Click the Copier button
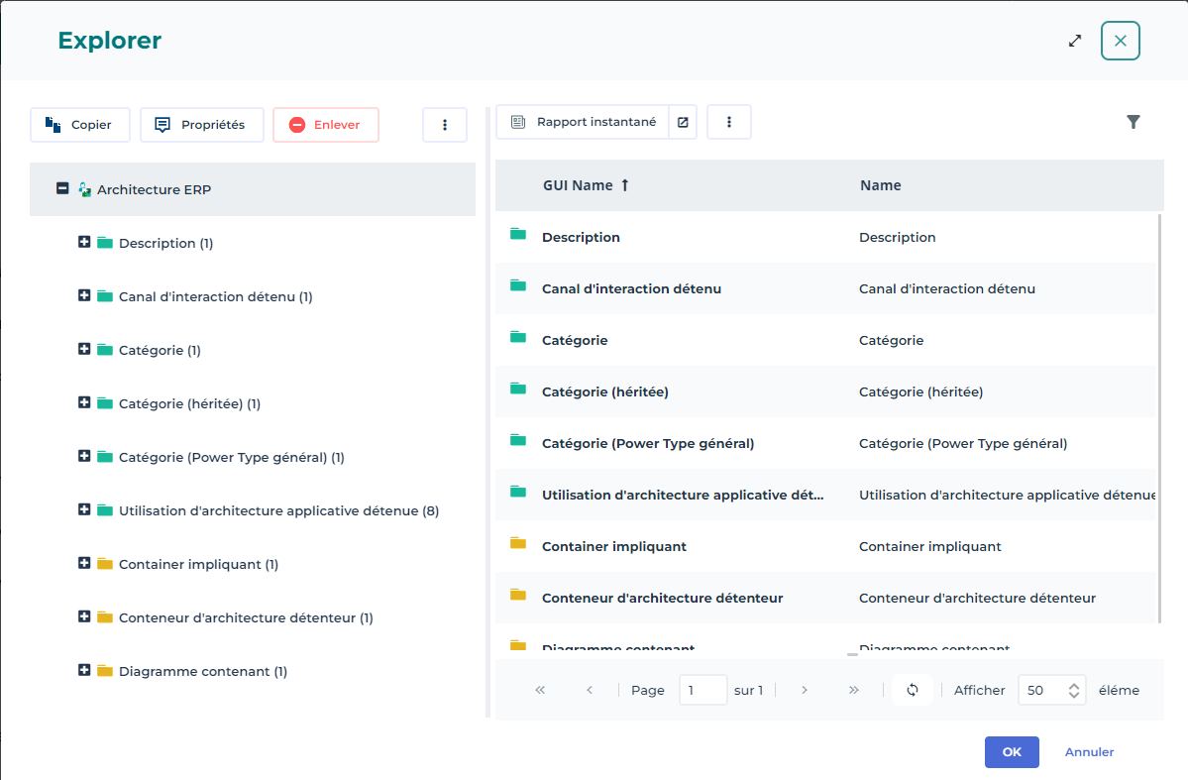 pyautogui.click(x=79, y=125)
